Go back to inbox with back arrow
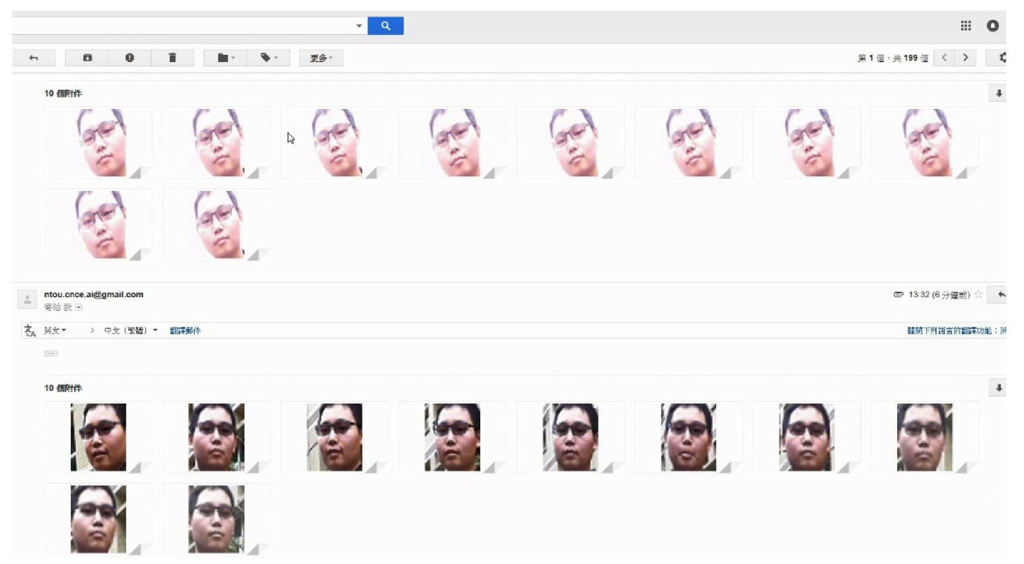Viewport: 1024px width, 564px height. (x=34, y=58)
